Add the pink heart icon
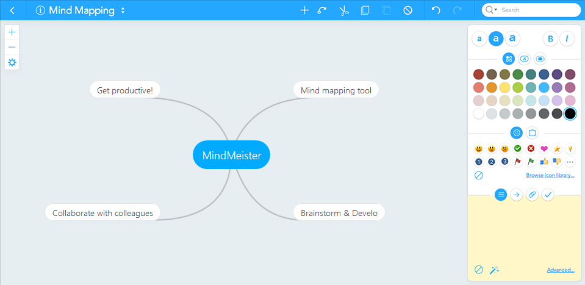The width and height of the screenshot is (585, 285). (544, 149)
